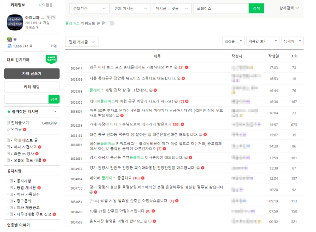
Task: Open the 인기글 board
Action: click(x=16, y=130)
